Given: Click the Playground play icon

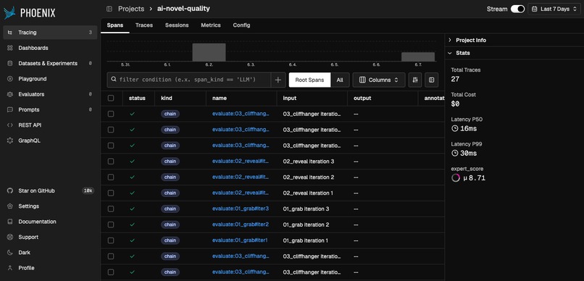Looking at the screenshot, I should click(x=10, y=79).
